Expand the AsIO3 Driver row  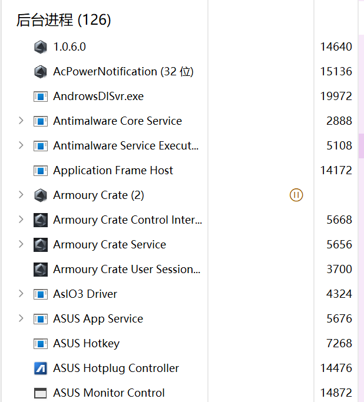point(21,294)
